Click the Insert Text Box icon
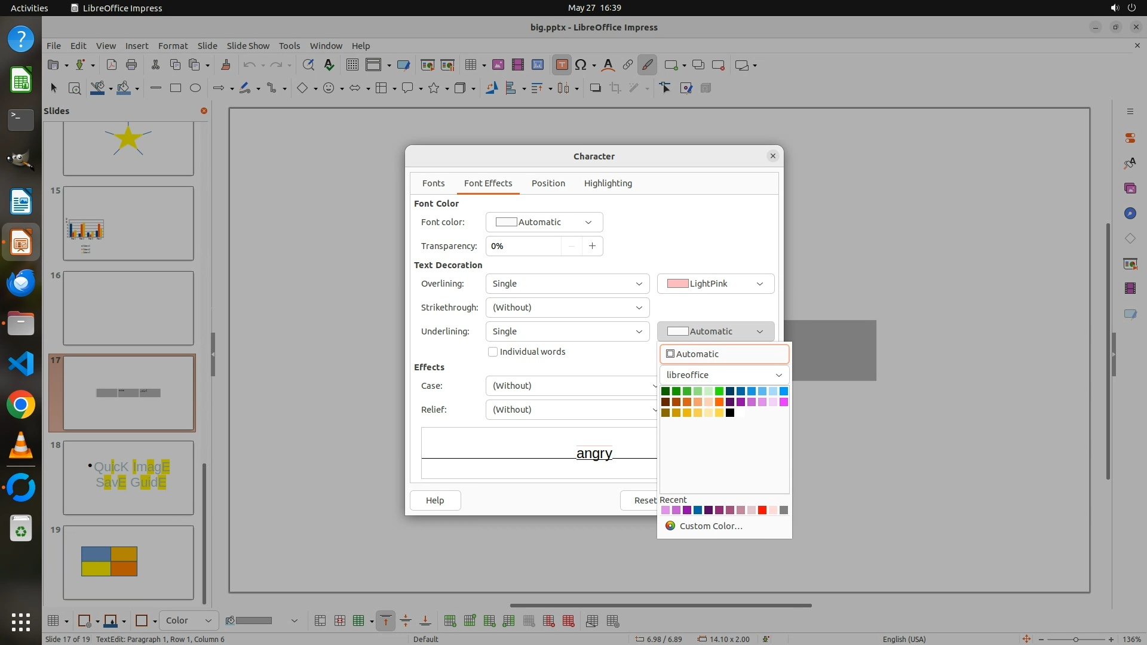 coord(562,65)
